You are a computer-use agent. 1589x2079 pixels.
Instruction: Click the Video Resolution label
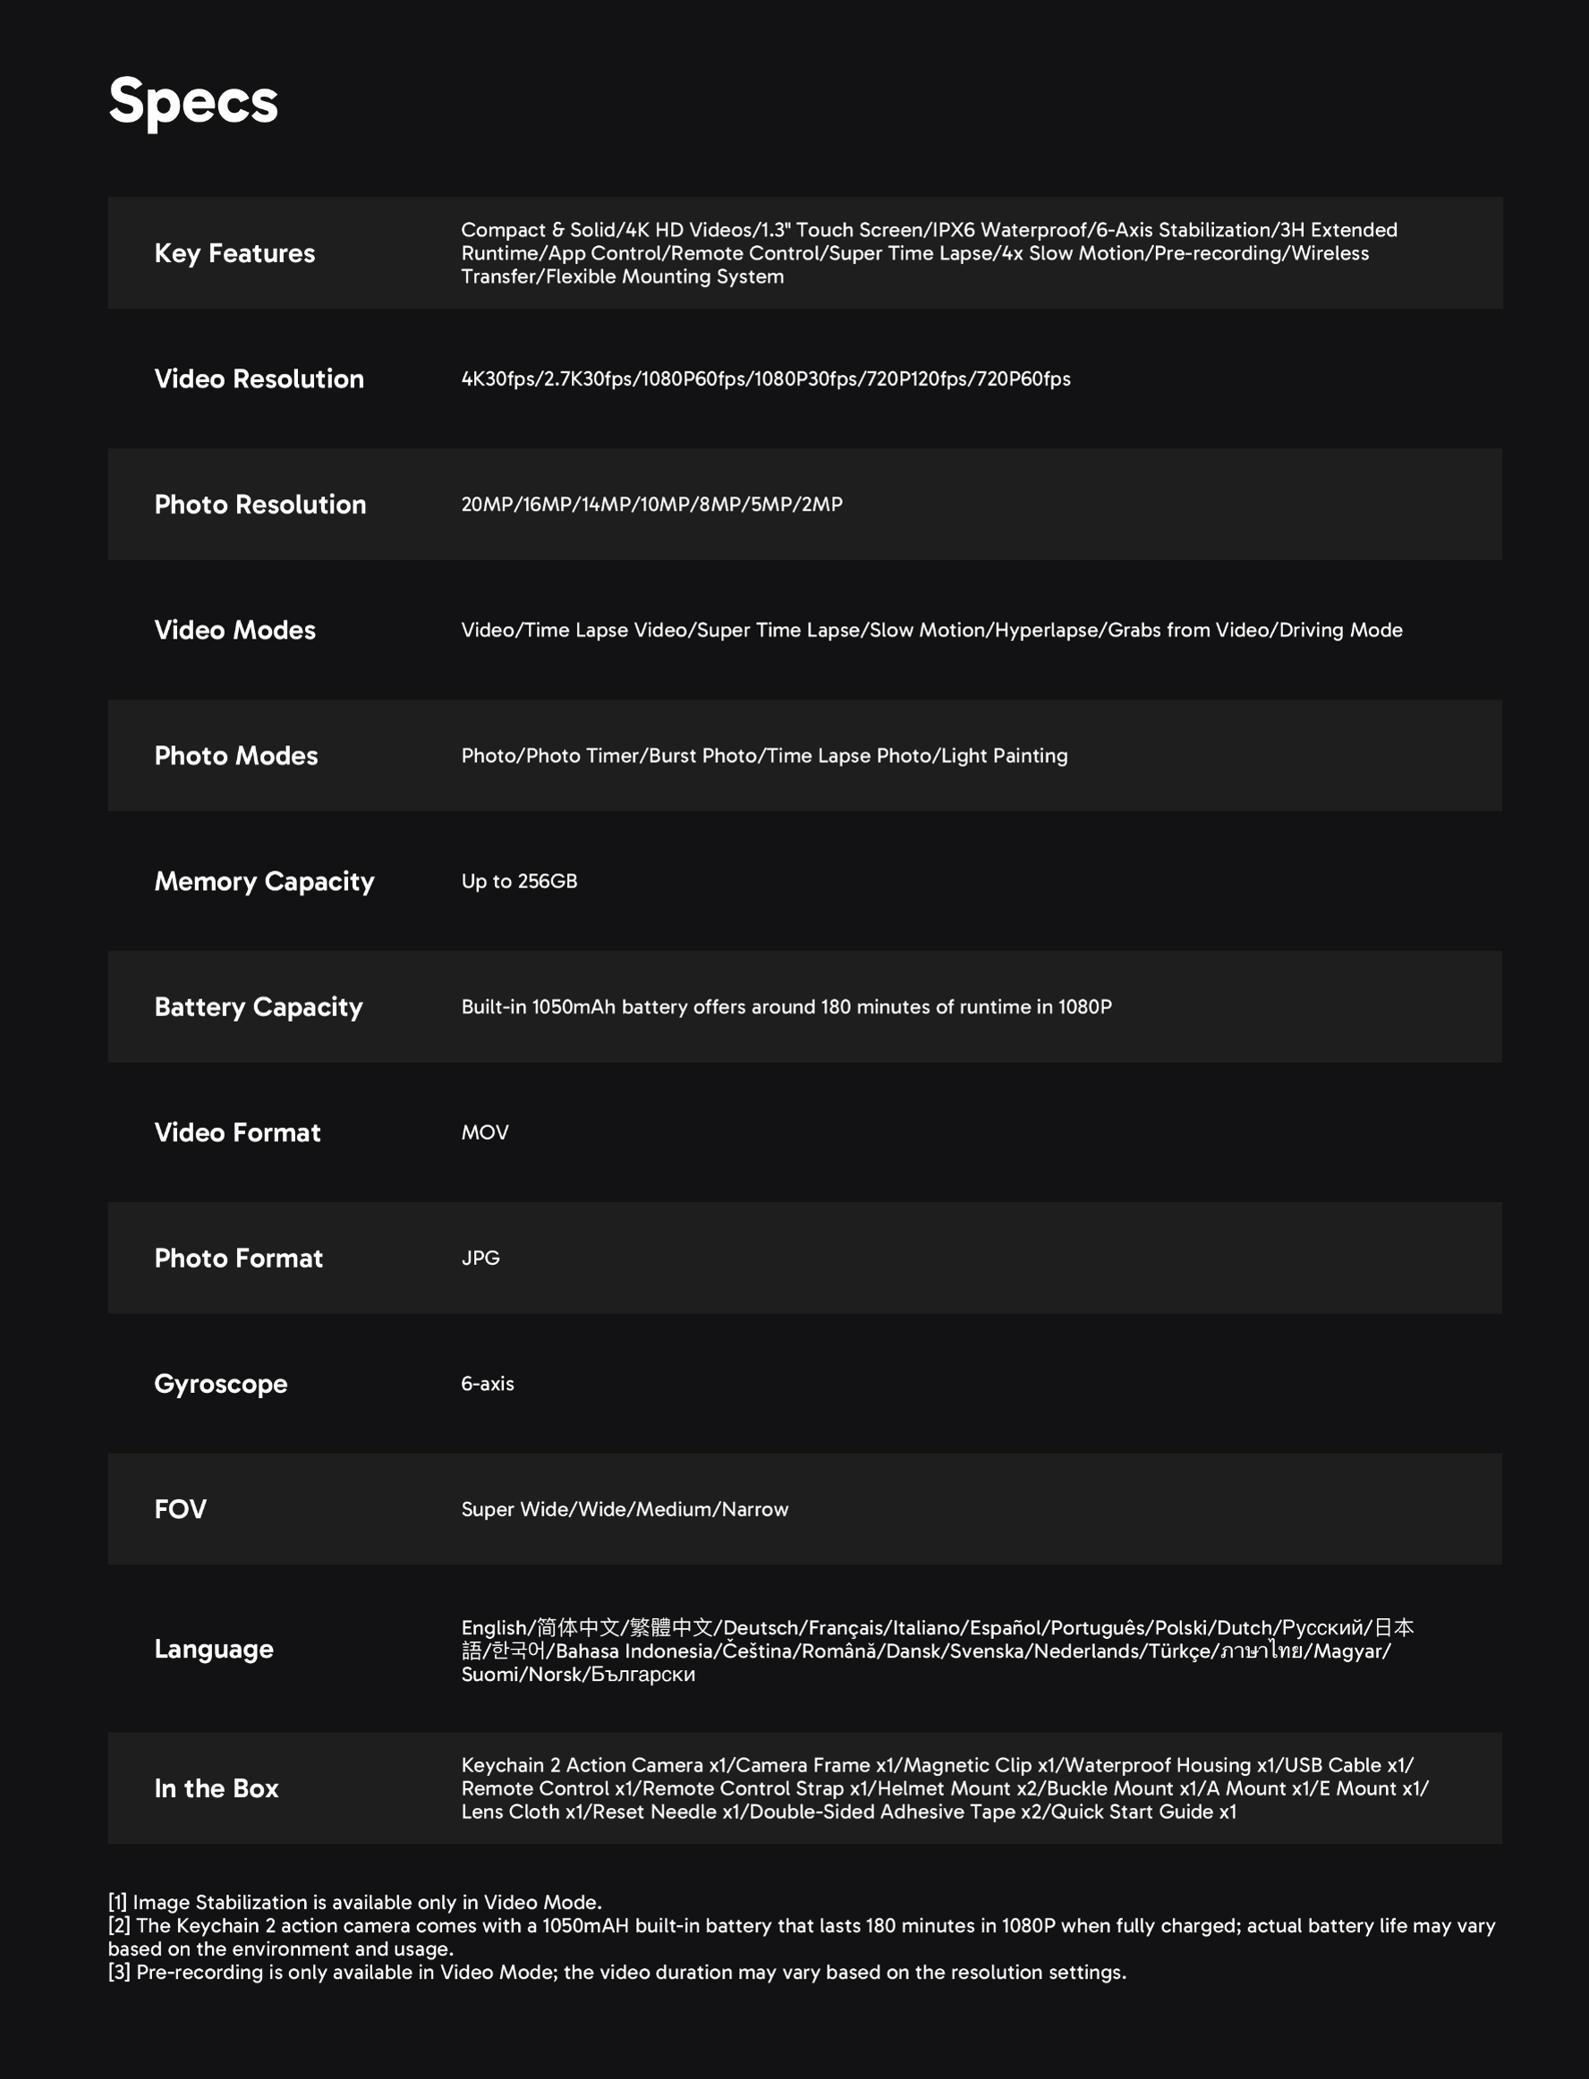pos(259,379)
